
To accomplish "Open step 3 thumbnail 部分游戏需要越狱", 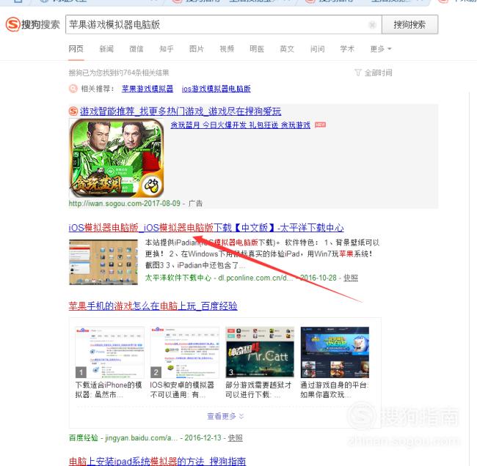I will (x=260, y=352).
